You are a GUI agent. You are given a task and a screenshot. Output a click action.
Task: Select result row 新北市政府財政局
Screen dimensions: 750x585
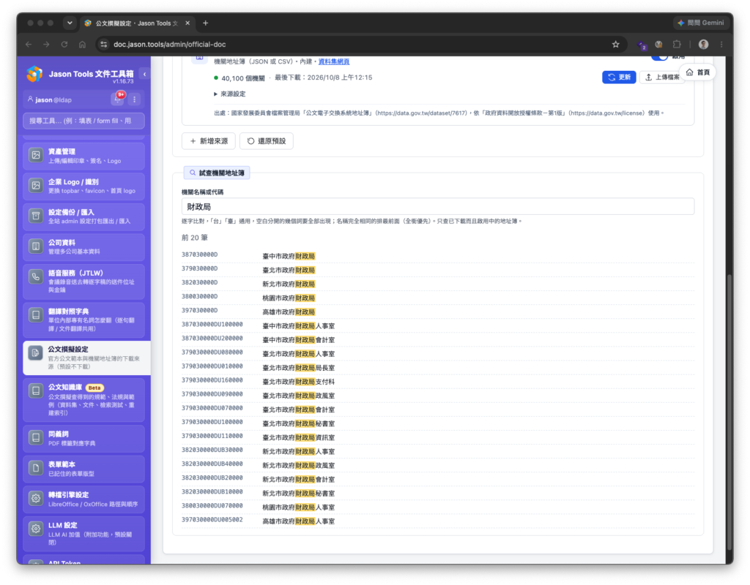[438, 284]
